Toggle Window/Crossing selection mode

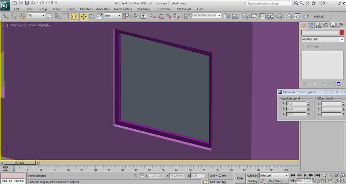[74, 16]
